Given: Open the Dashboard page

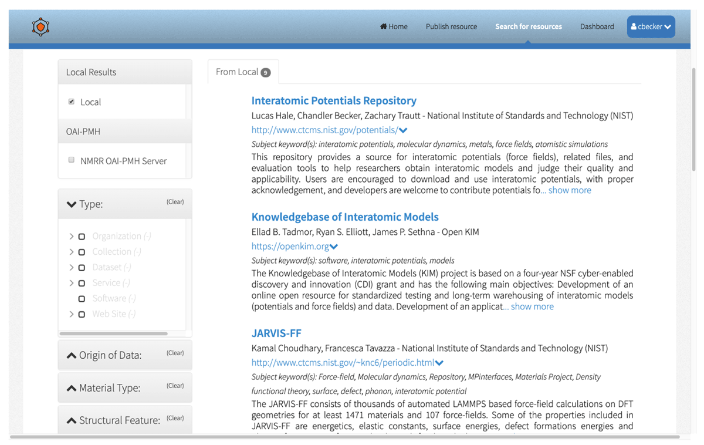Looking at the screenshot, I should pos(597,26).
